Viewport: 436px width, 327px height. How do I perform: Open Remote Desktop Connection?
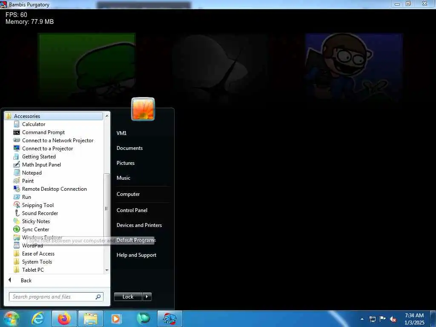click(54, 189)
